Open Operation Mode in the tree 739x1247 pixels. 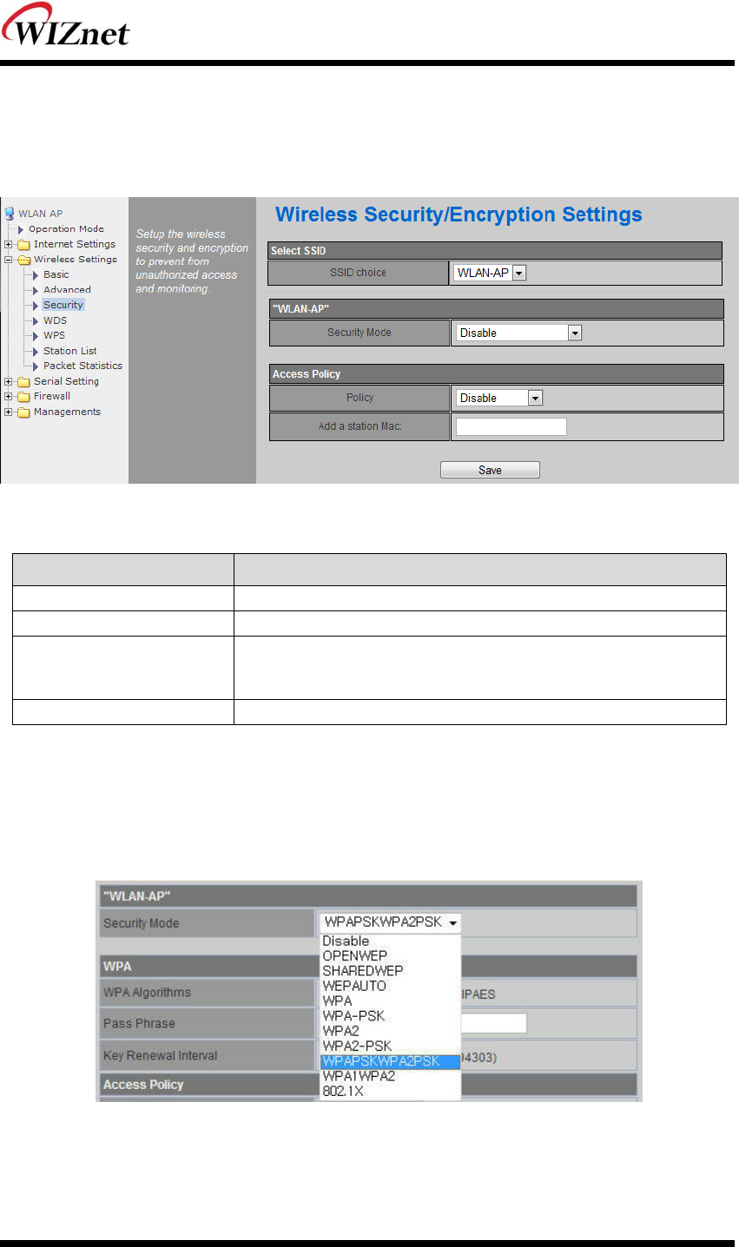[x=66, y=229]
